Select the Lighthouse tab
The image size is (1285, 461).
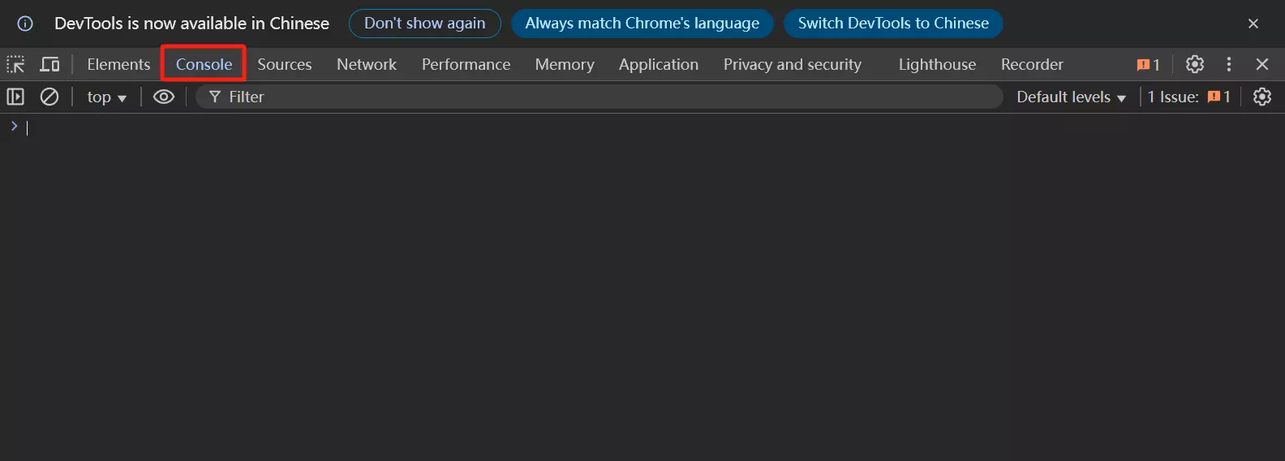coord(937,64)
